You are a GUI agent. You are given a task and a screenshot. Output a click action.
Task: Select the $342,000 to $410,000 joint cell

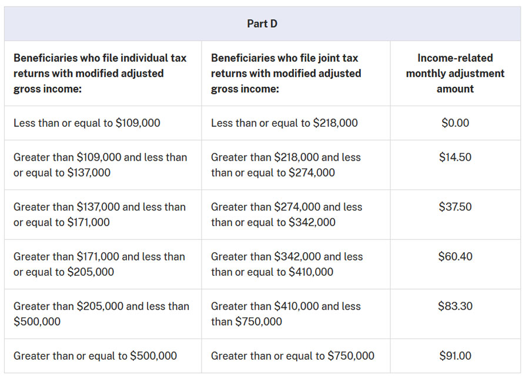pos(287,264)
